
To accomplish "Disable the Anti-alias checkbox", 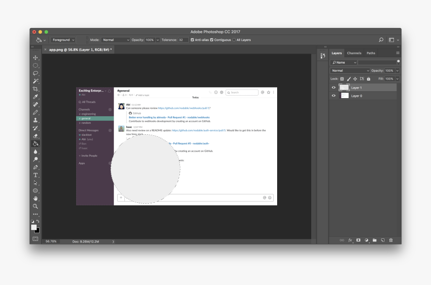I will click(x=192, y=40).
